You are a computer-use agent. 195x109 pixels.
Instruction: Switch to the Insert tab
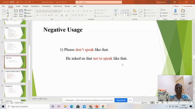pyautogui.click(x=18, y=6)
